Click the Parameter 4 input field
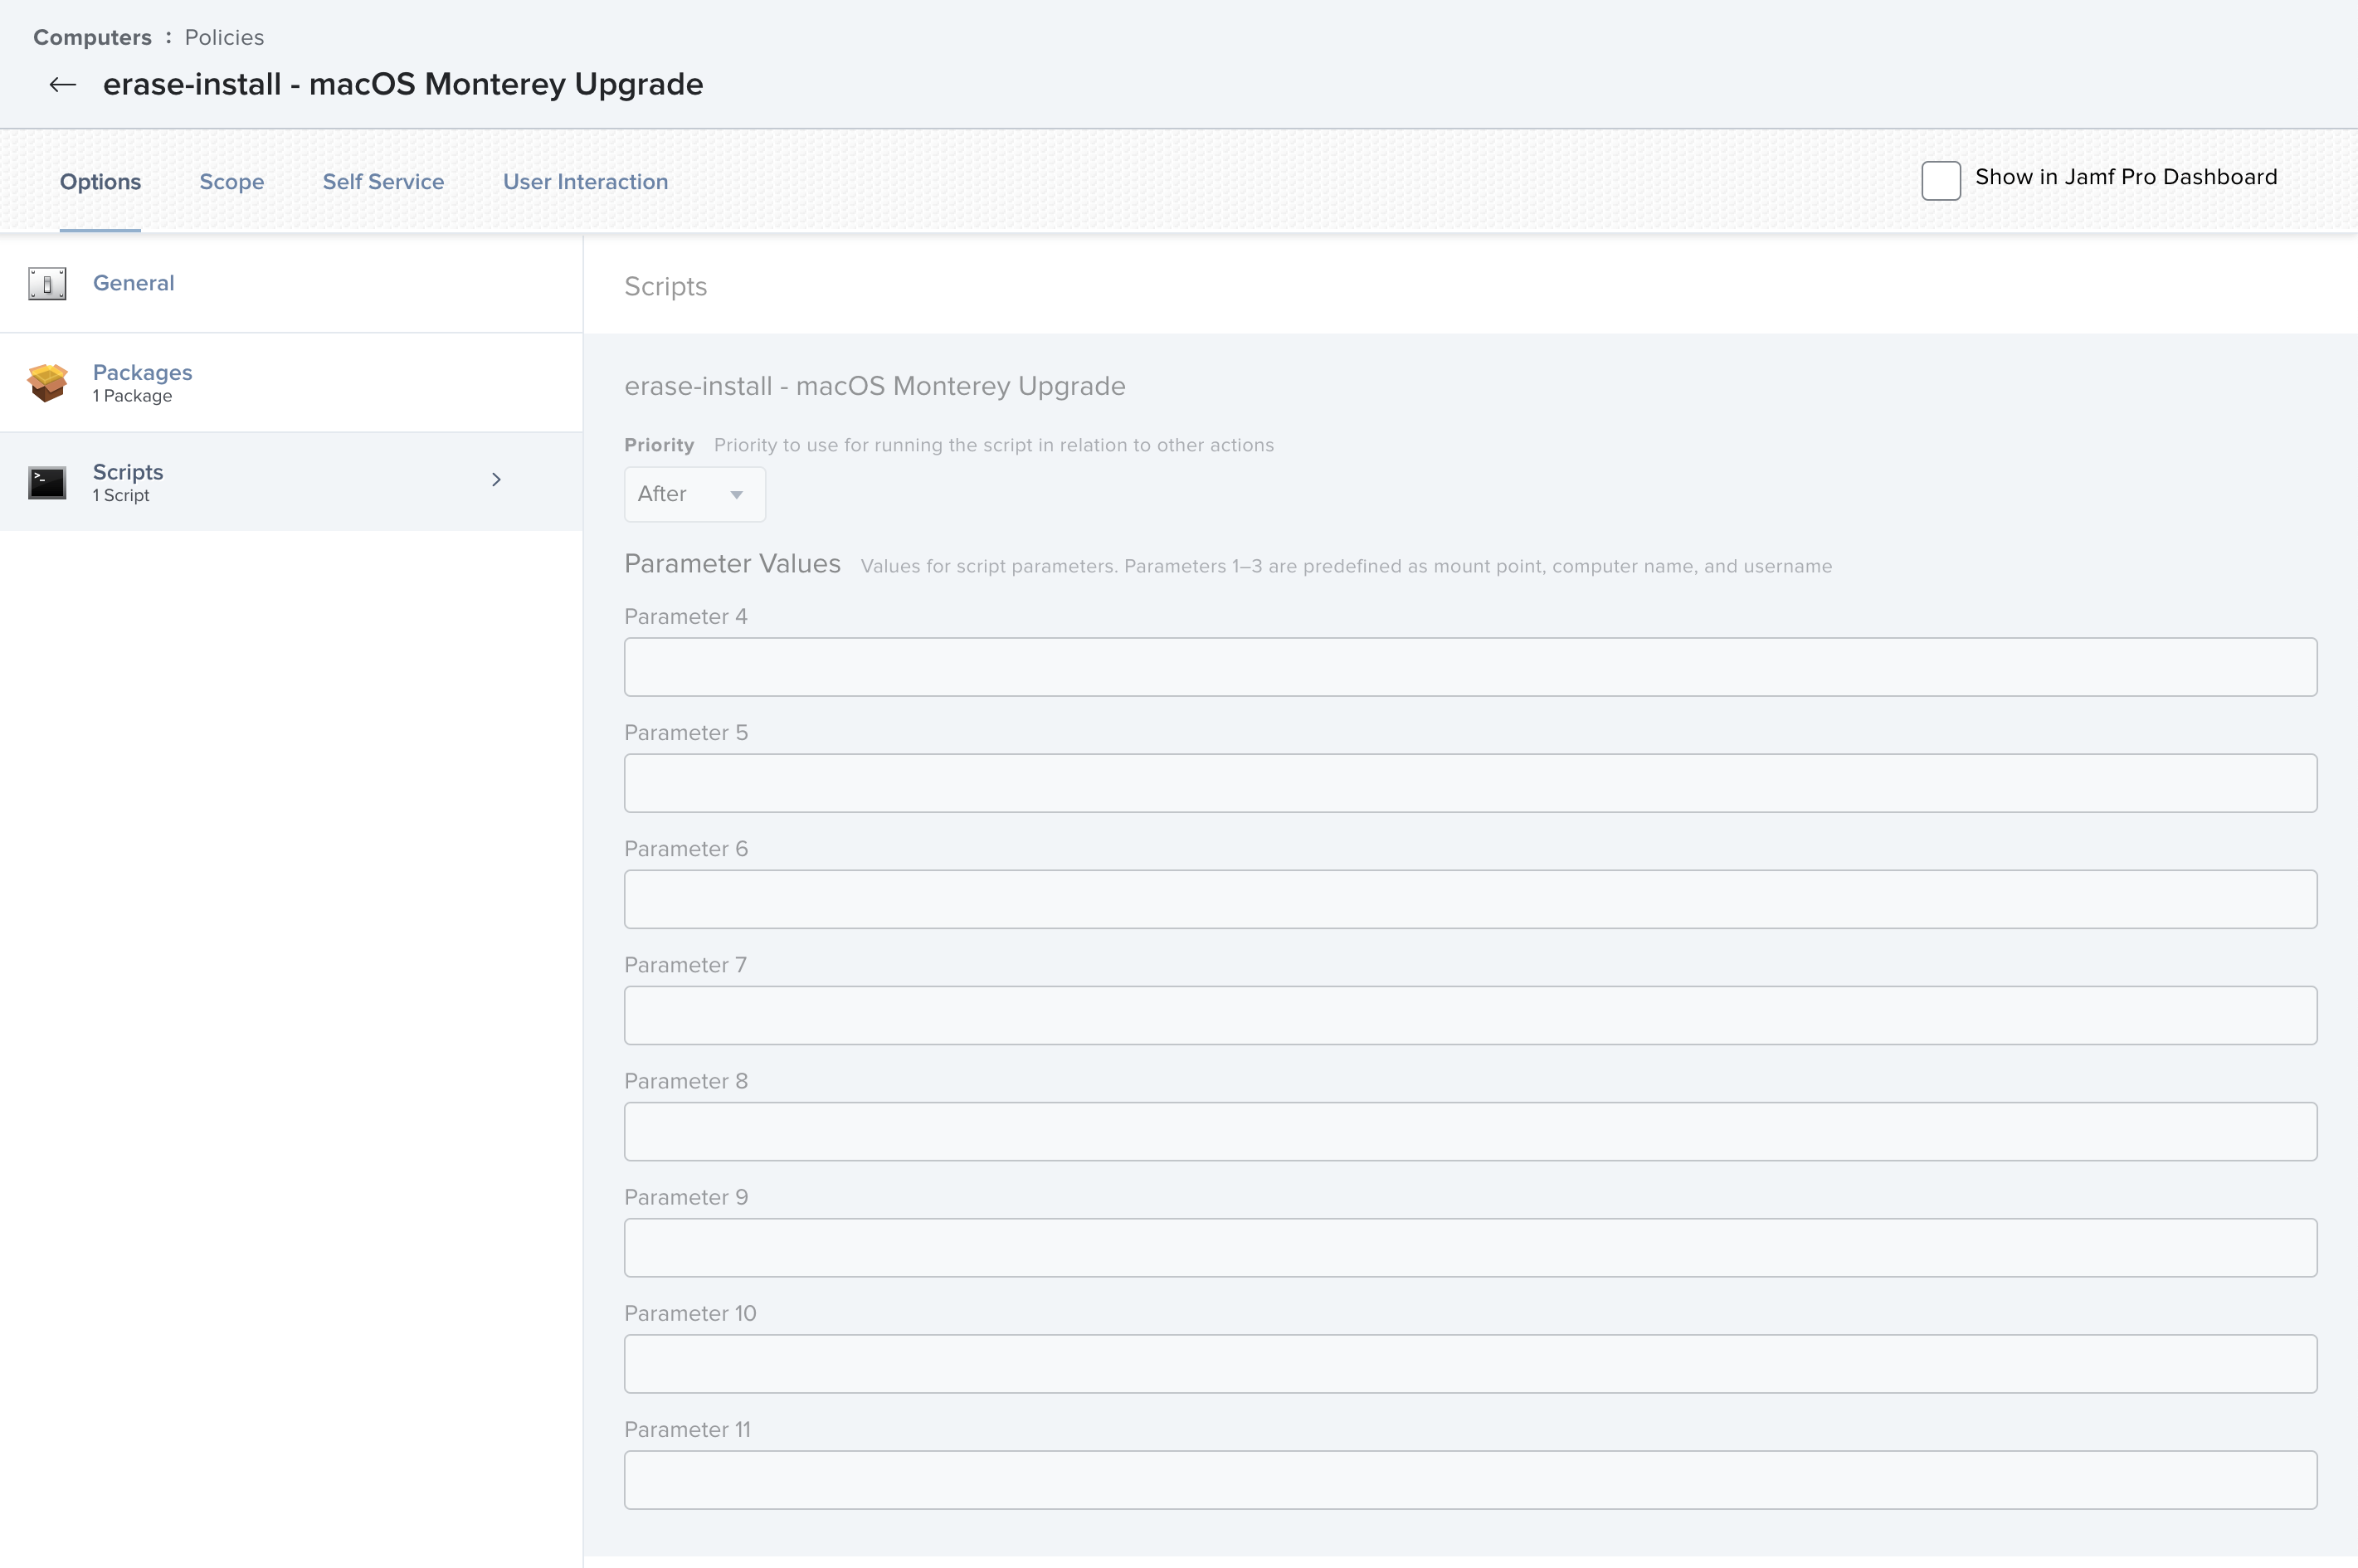This screenshot has width=2358, height=1568. click(x=1470, y=666)
